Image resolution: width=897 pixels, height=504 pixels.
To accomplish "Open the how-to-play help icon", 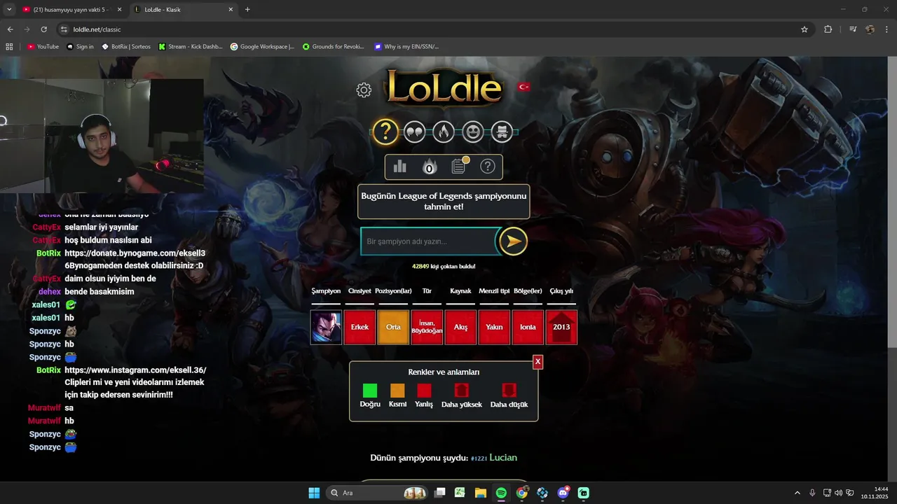I will point(488,166).
